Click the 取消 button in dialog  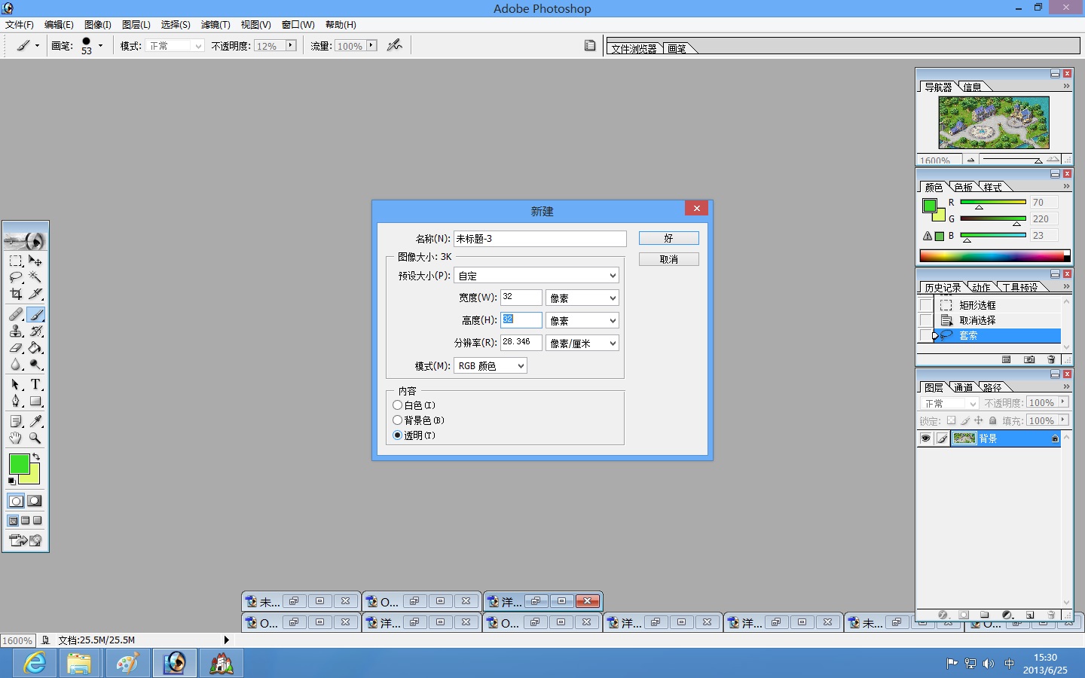click(669, 259)
